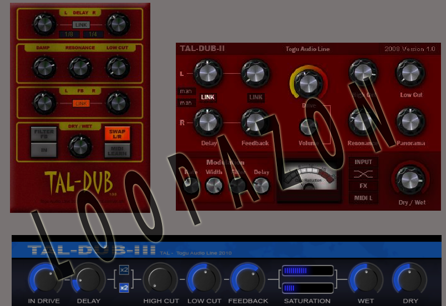Click the crossed-lines ping-pong icon

click(363, 174)
